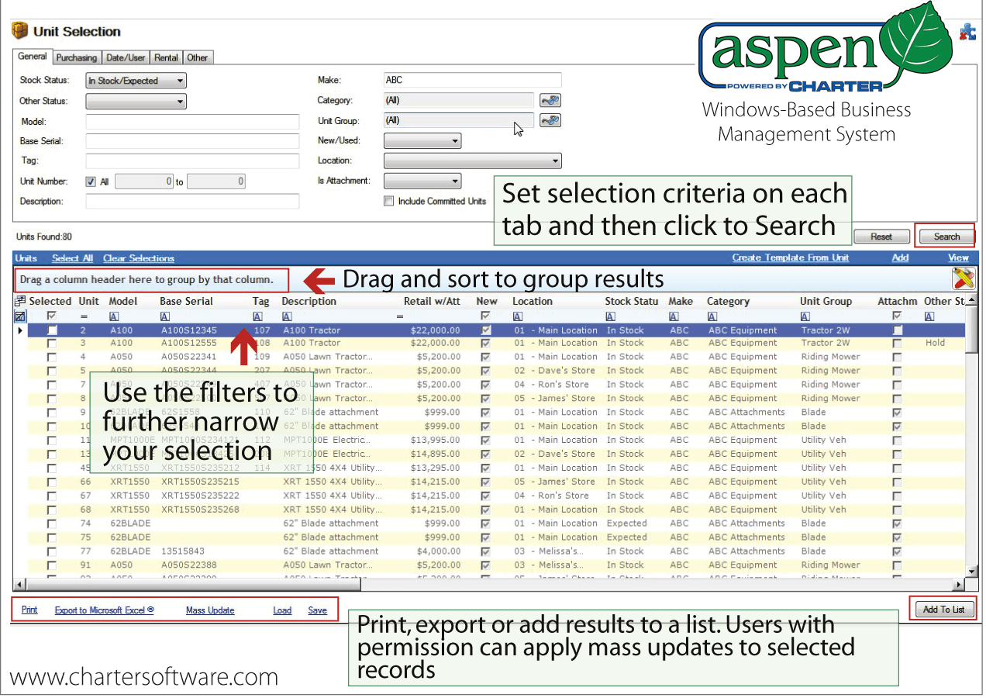This screenshot has width=986, height=698.
Task: Check the Selected box for unit 2
Action: click(x=51, y=328)
